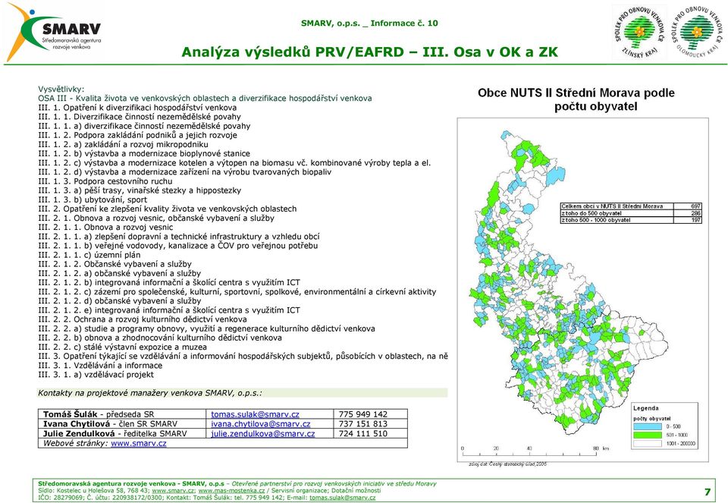The width and height of the screenshot is (728, 503).
Task: Select line 'III. 2. 1. 1. c) územní plán'
Action: pos(89,255)
